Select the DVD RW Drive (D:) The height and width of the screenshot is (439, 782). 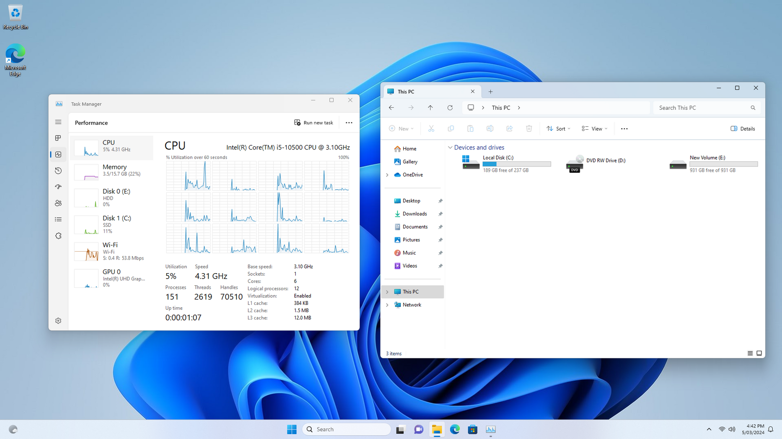[x=596, y=163]
